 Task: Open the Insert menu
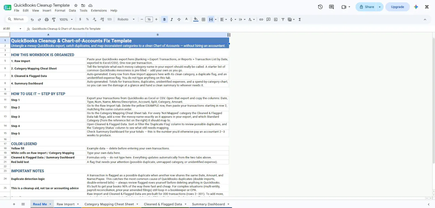point(47,11)
